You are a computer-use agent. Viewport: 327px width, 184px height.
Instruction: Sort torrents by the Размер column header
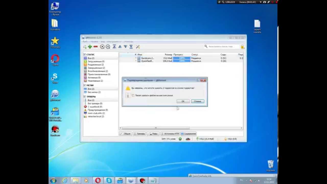(168, 55)
